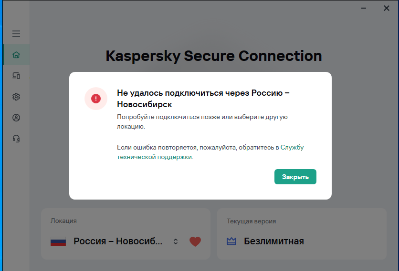Viewport: 399px width, 271px height.
Task: Toggle the favorite heart for the location
Action: [x=195, y=241]
